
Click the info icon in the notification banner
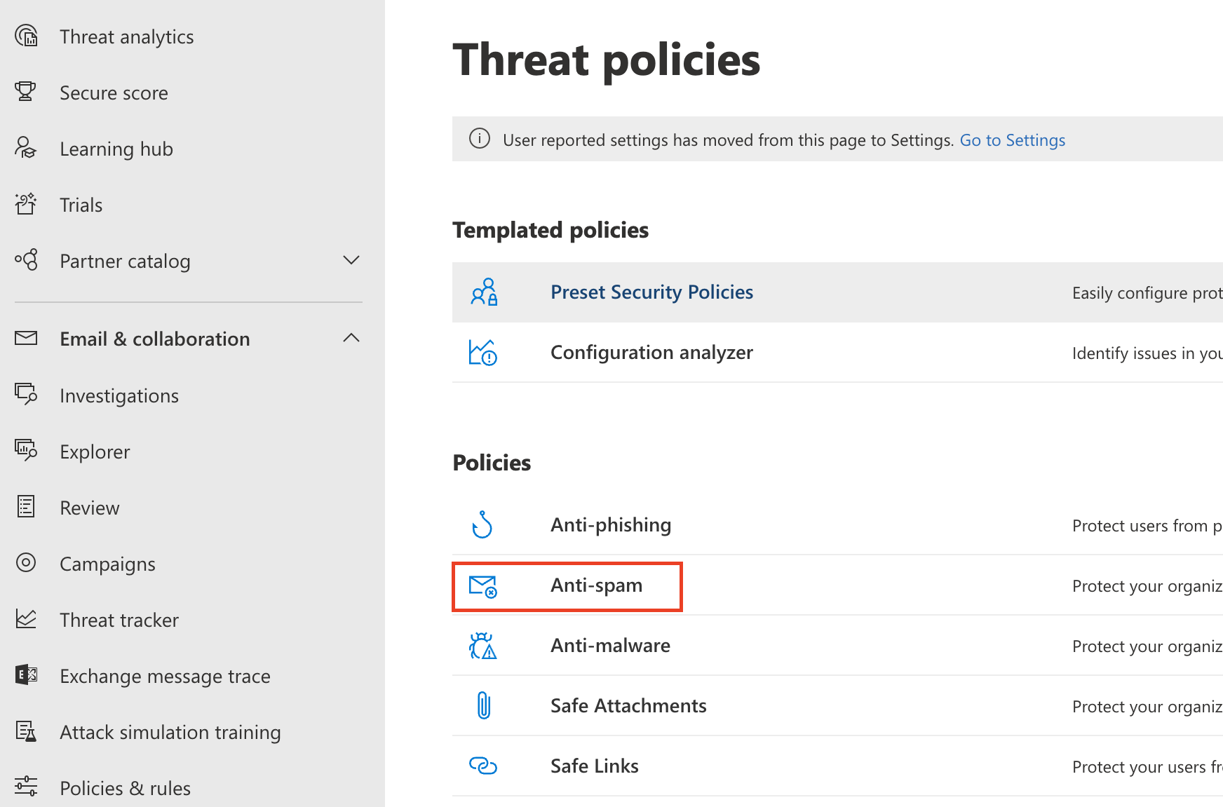[480, 139]
